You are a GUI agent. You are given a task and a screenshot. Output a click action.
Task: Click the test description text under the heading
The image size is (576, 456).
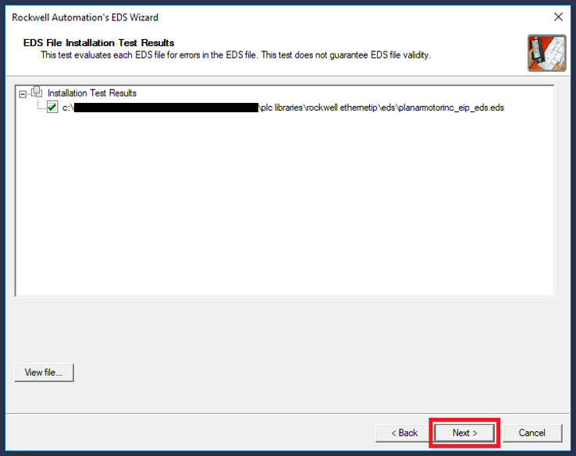(234, 55)
